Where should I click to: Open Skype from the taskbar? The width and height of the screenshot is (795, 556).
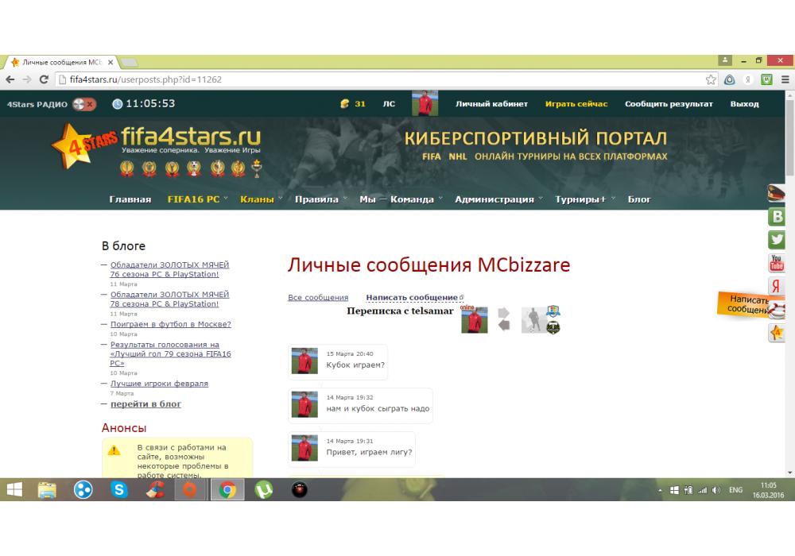tap(119, 489)
